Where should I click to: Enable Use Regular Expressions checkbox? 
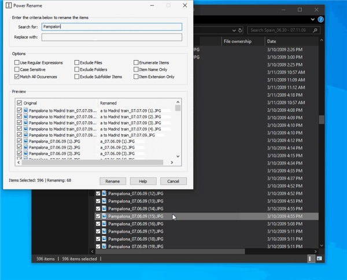point(17,62)
